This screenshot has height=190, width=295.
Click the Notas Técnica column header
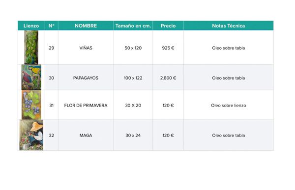click(229, 26)
